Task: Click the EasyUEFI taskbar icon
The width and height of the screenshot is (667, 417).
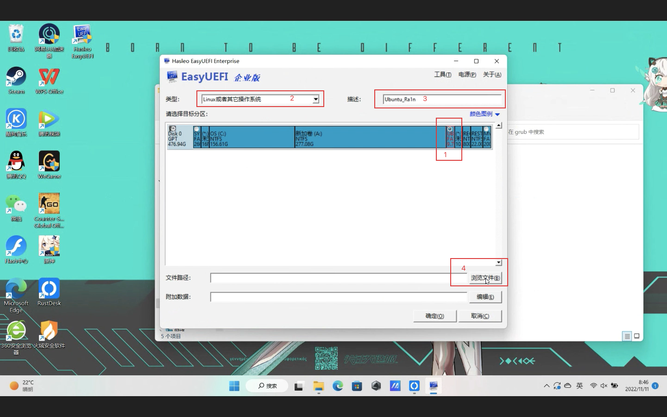Action: tap(434, 386)
